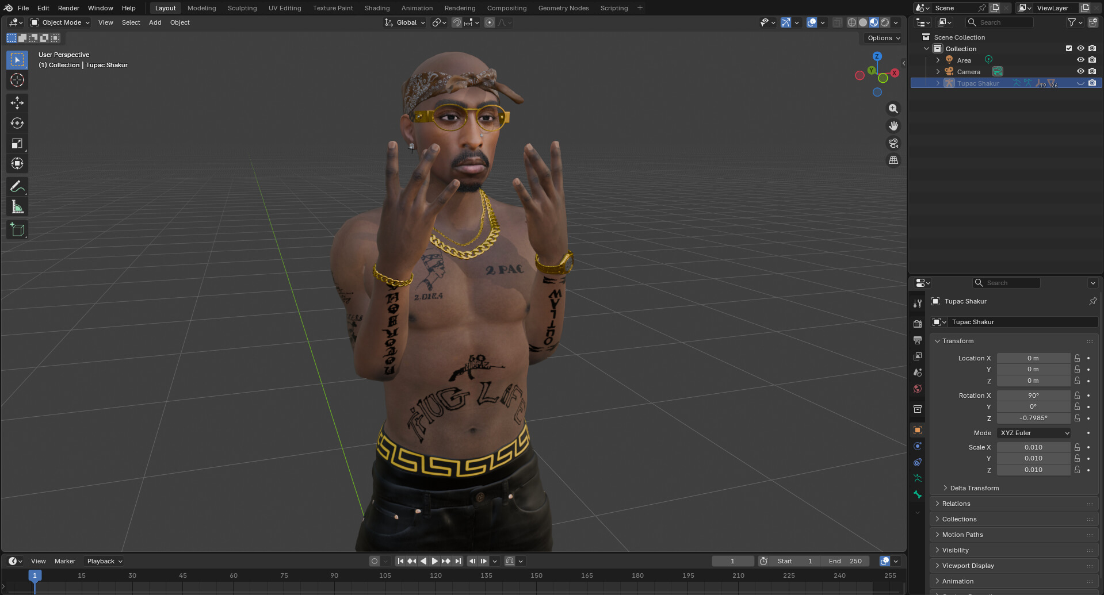The height and width of the screenshot is (595, 1104).
Task: Select the Cursor tool in the toolbar
Action: point(17,80)
